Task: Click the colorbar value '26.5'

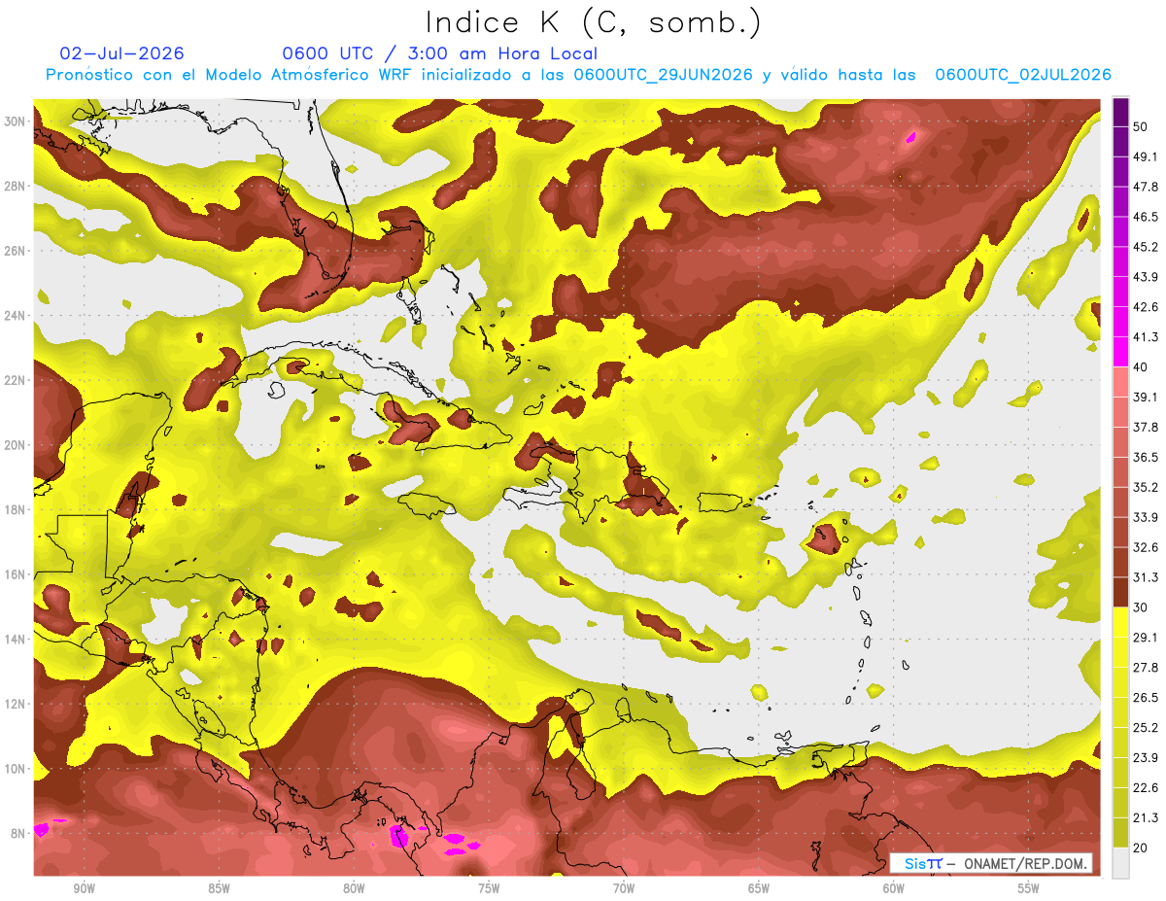Action: (1145, 698)
